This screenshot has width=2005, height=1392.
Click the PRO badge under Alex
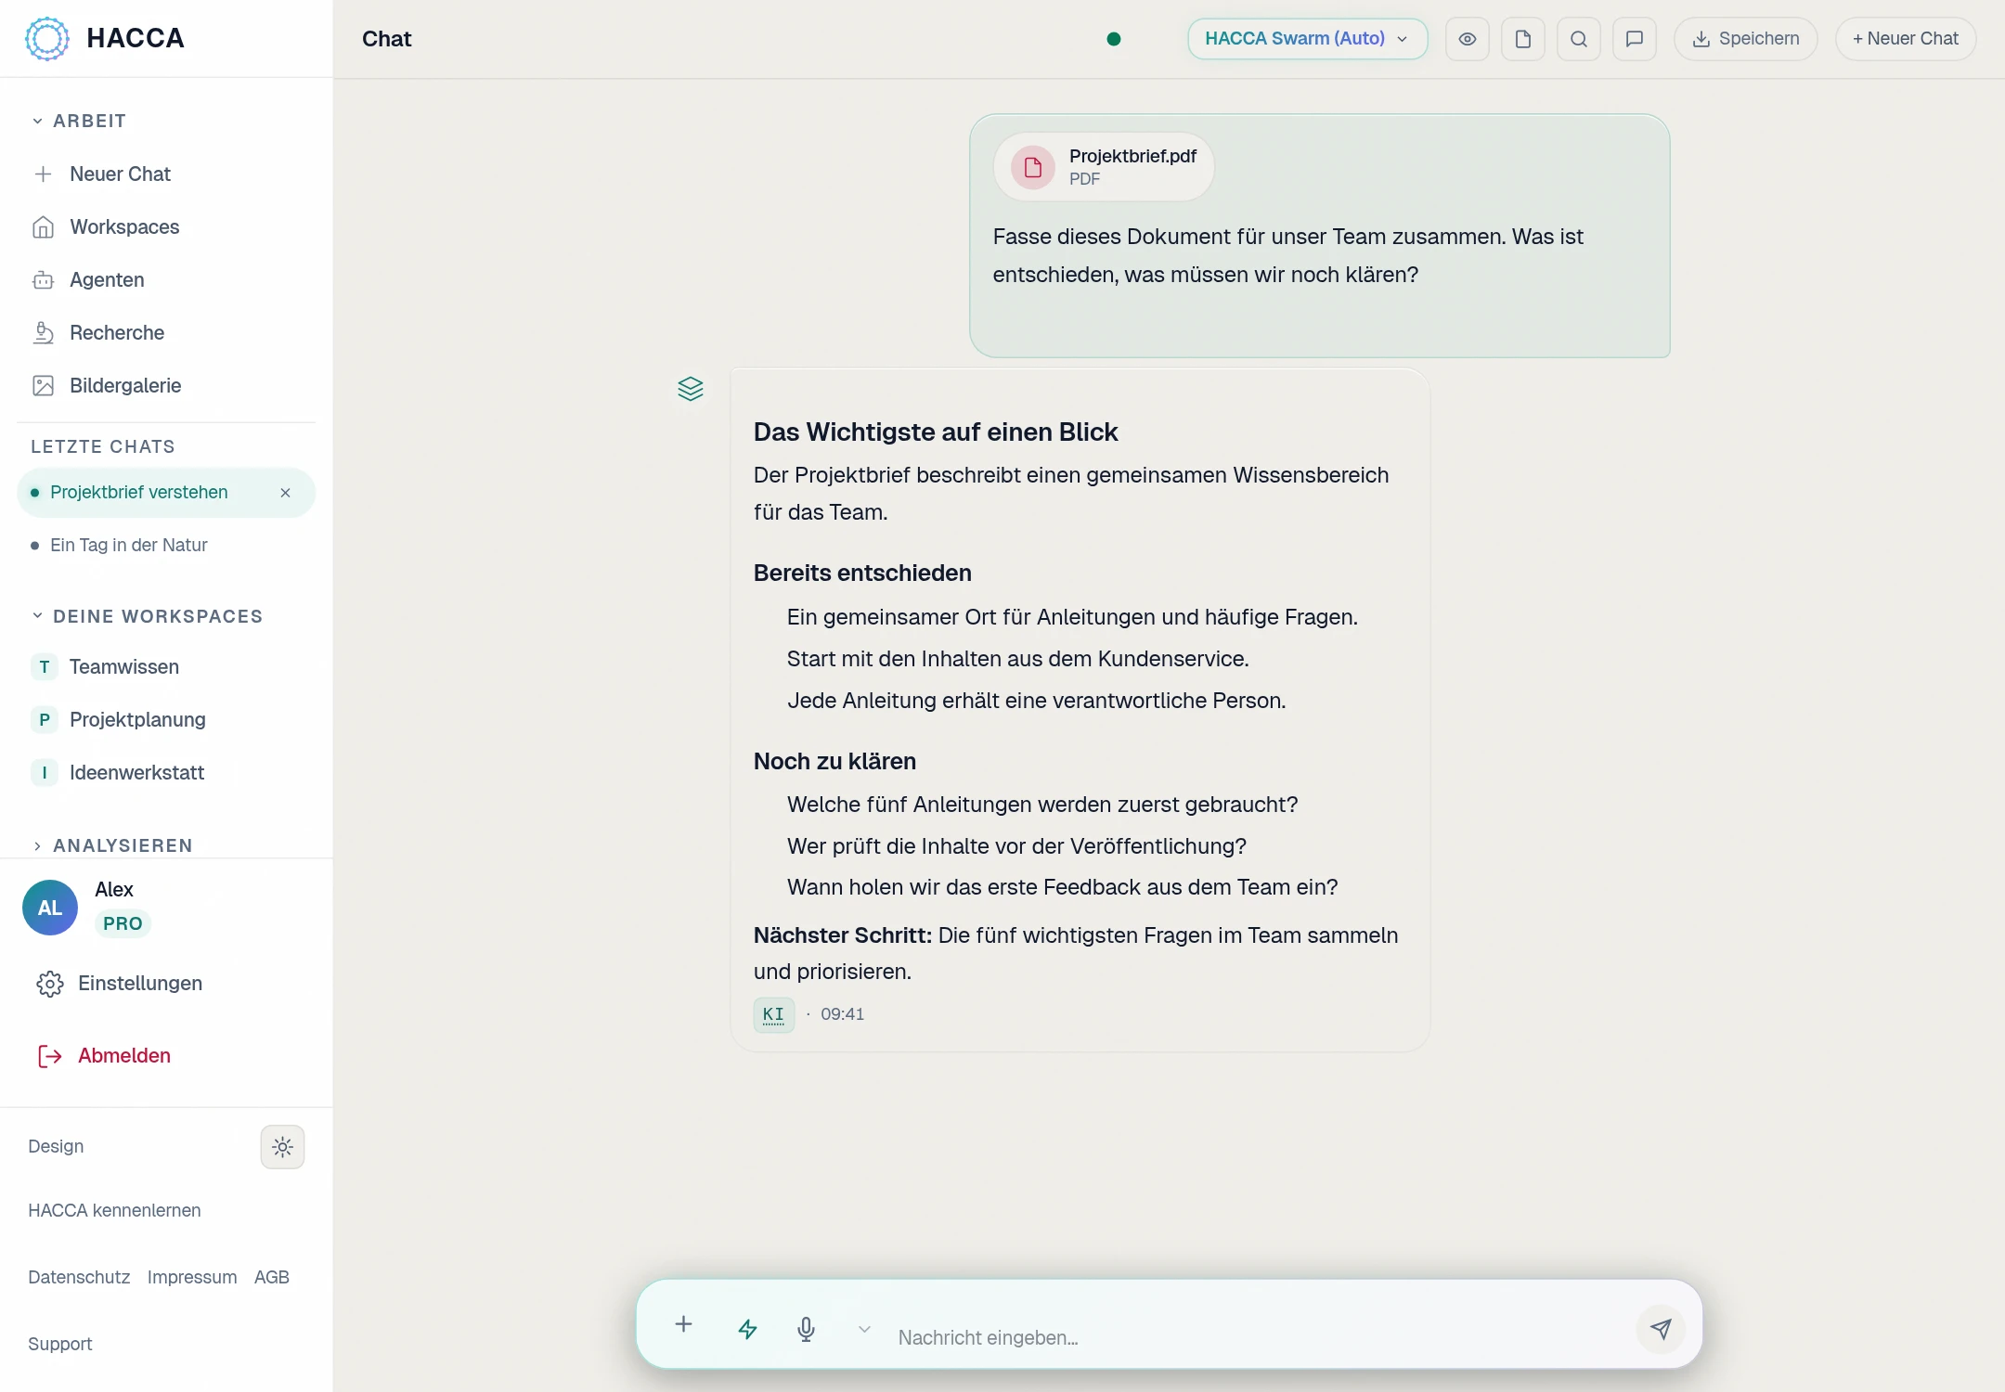123,923
